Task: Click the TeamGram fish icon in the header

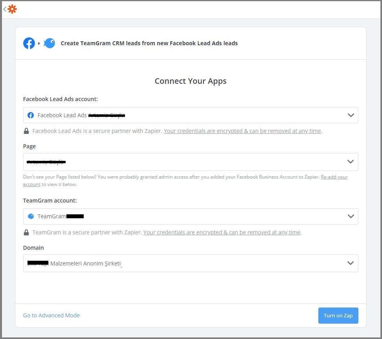Action: (x=50, y=43)
